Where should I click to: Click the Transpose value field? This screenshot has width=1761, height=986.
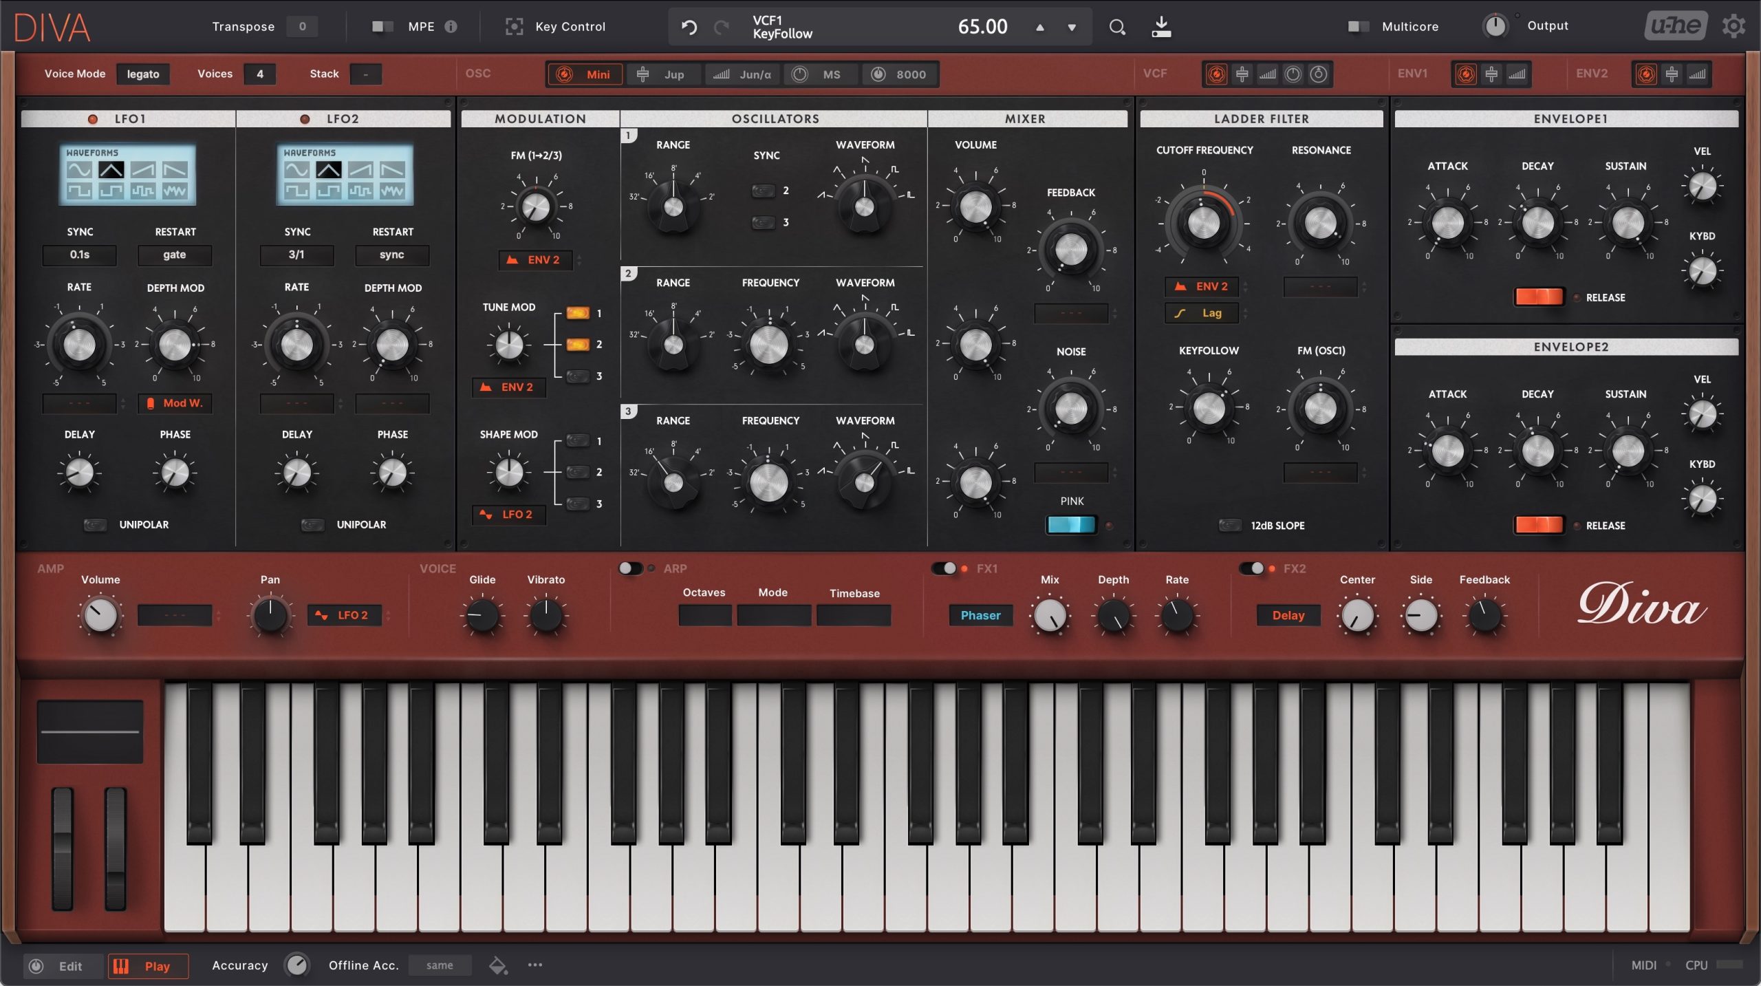pos(302,26)
